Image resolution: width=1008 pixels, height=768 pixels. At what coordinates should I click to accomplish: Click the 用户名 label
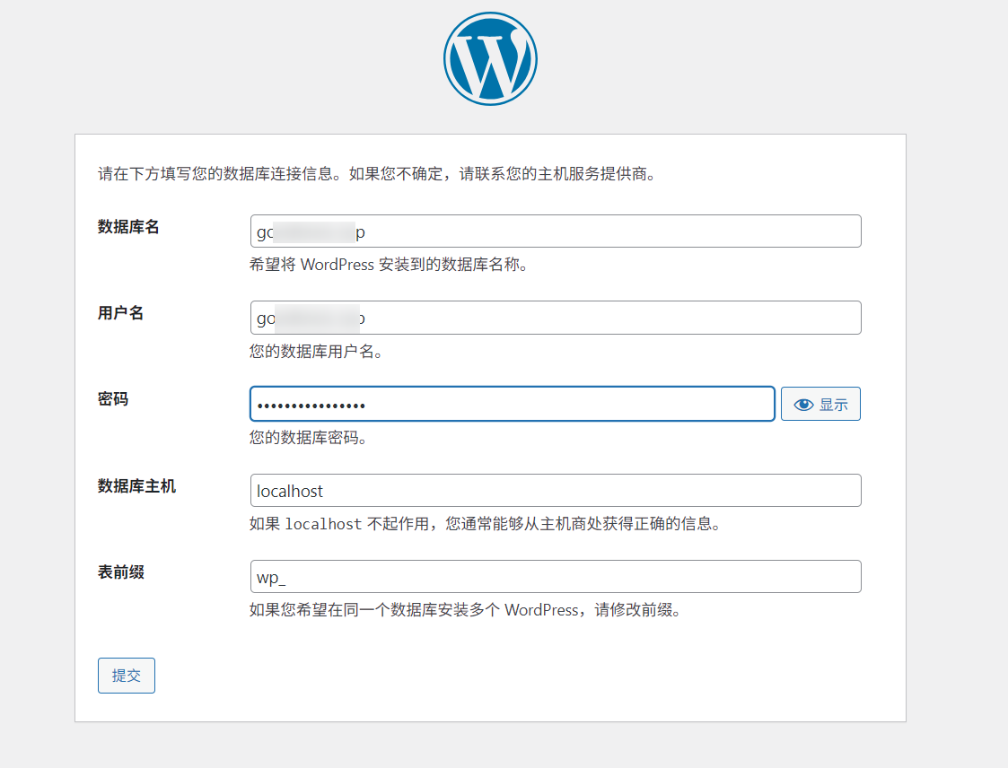tap(120, 313)
